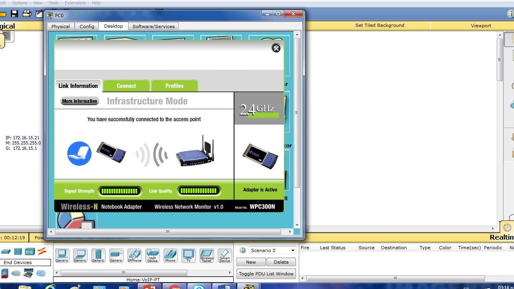Select the TV device icon
514x289 pixels.
(x=188, y=256)
